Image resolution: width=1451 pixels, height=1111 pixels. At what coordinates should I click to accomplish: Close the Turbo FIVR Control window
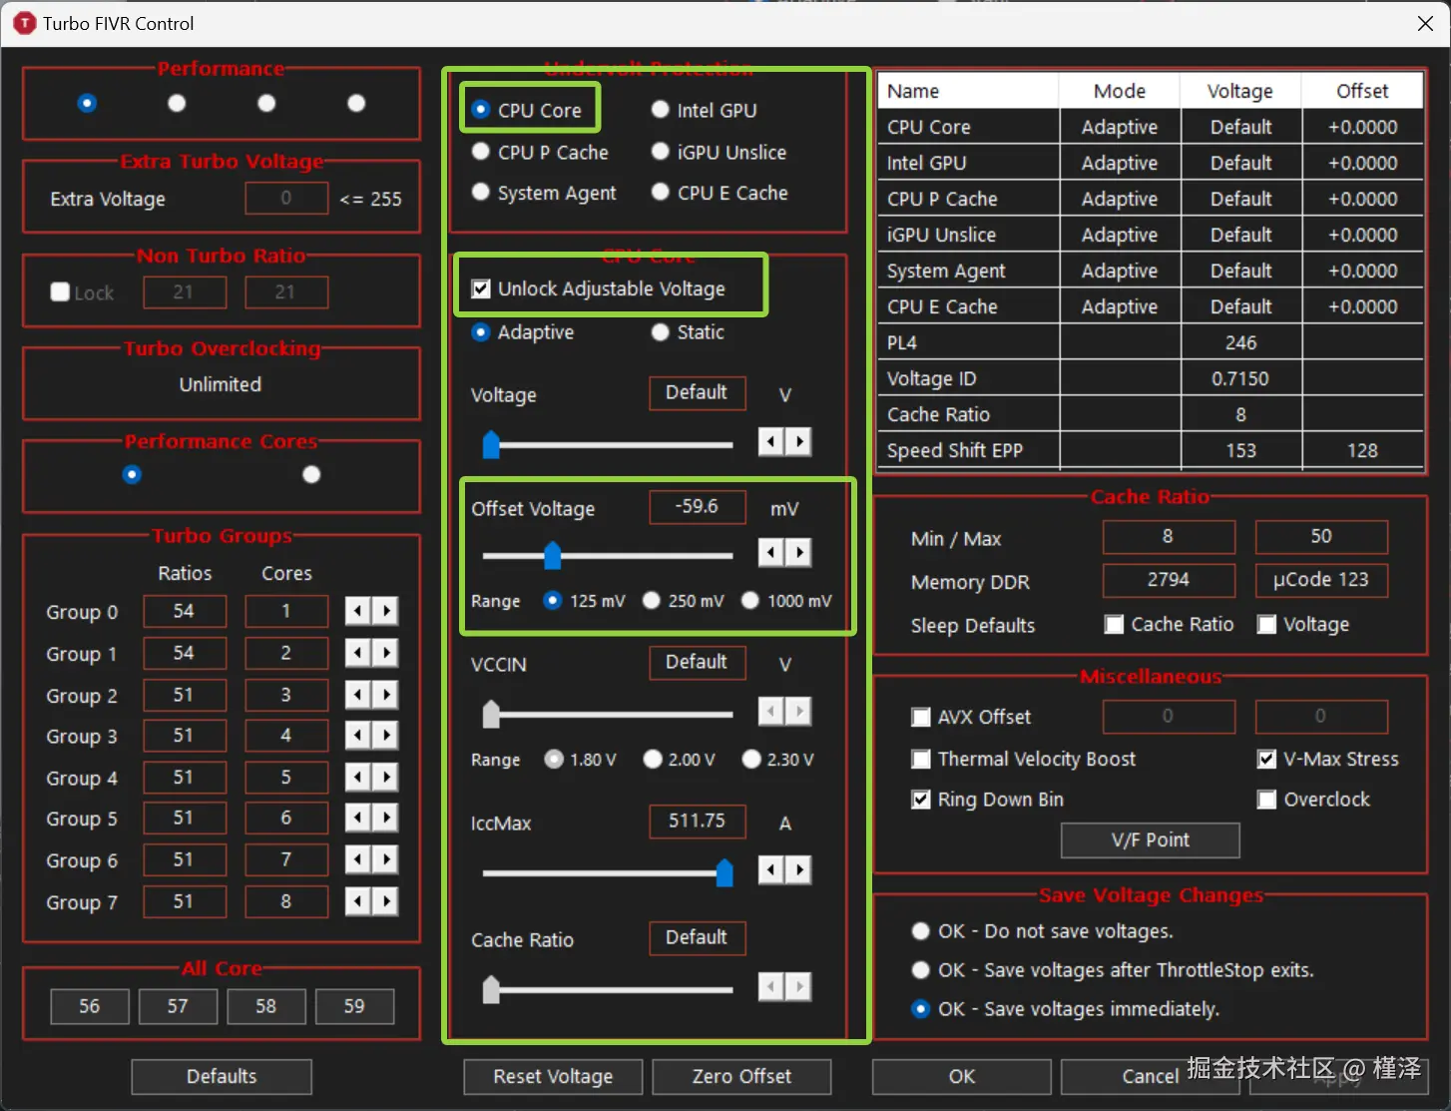point(1425,23)
